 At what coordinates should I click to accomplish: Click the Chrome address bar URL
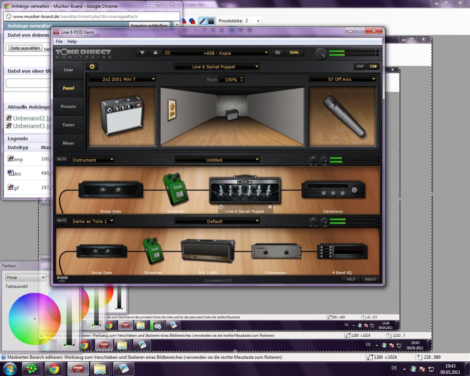point(75,17)
